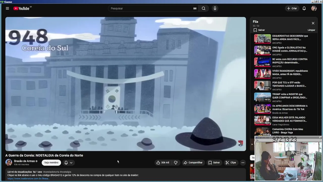Share video via Compartilhar
The width and height of the screenshot is (323, 182).
pyautogui.click(x=193, y=163)
